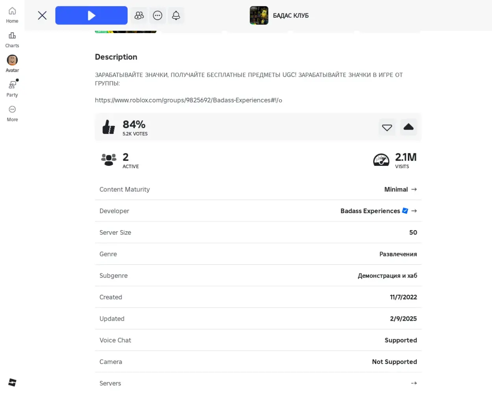
Task: Toggle the notification bell icon
Action: 176,15
